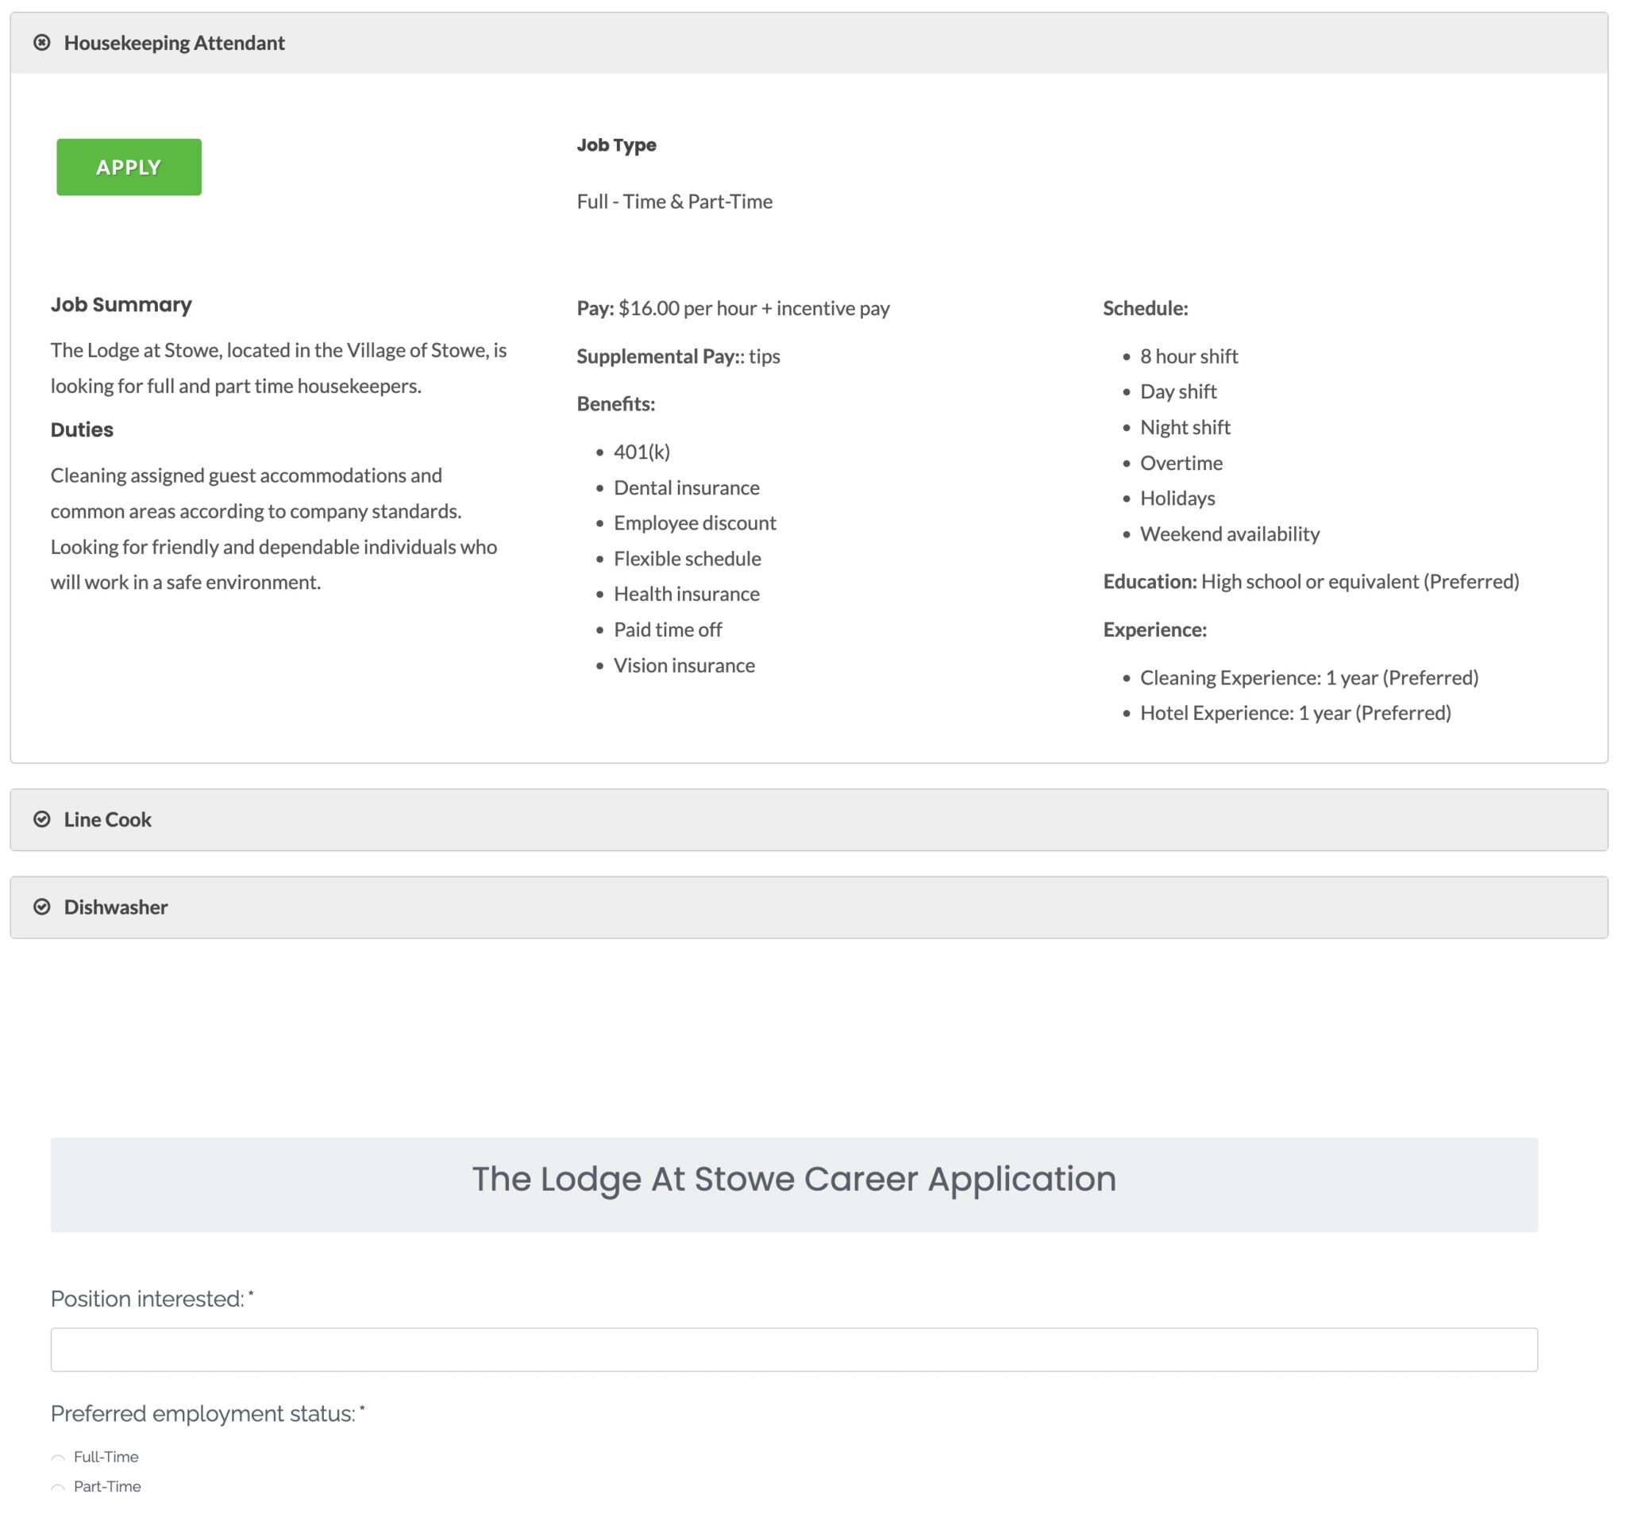Click the Position interested field label
This screenshot has width=1626, height=1525.
point(148,1299)
